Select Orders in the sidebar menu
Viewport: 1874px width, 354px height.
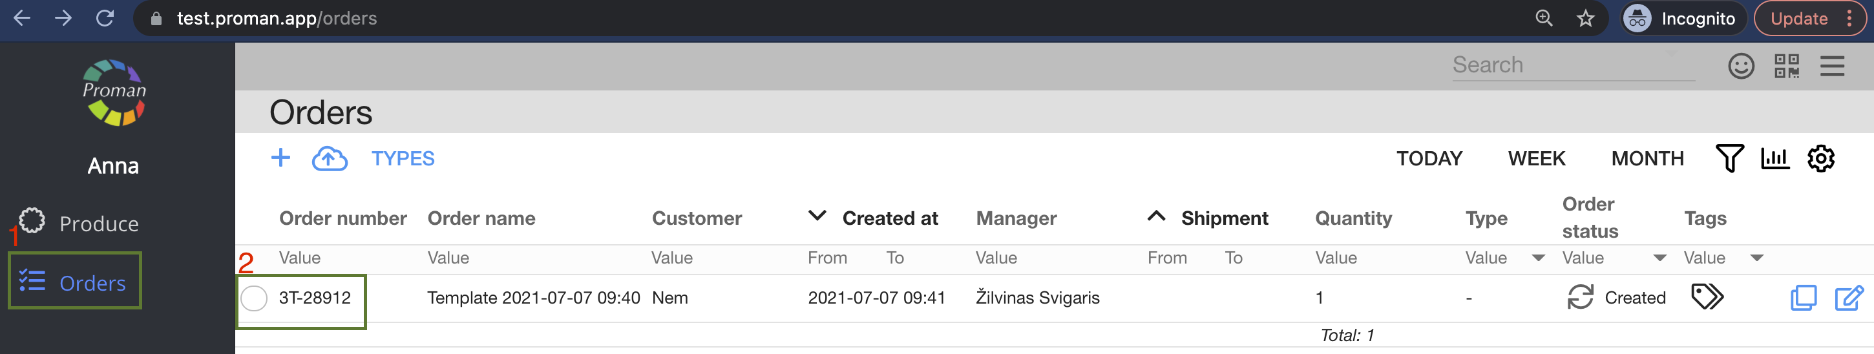point(92,283)
